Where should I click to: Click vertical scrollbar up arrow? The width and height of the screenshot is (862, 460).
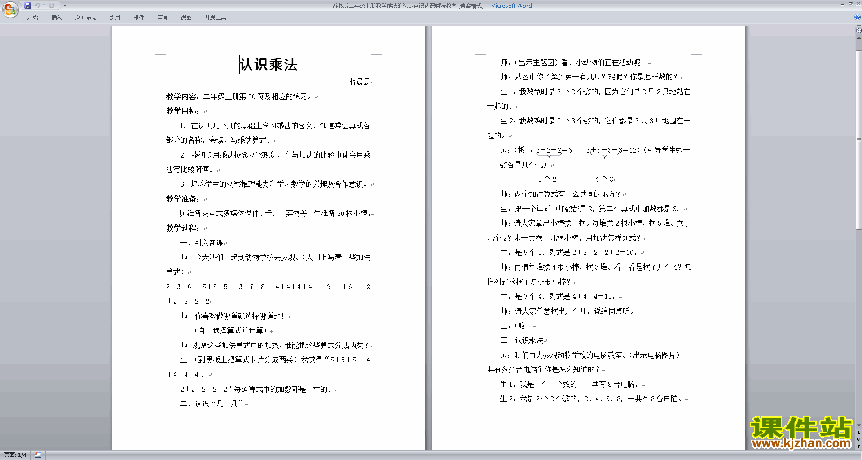(x=859, y=38)
